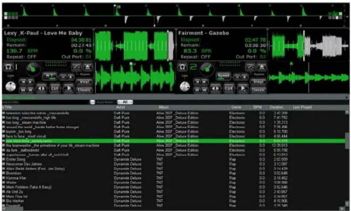Sort the list by Last Played column

(302, 107)
